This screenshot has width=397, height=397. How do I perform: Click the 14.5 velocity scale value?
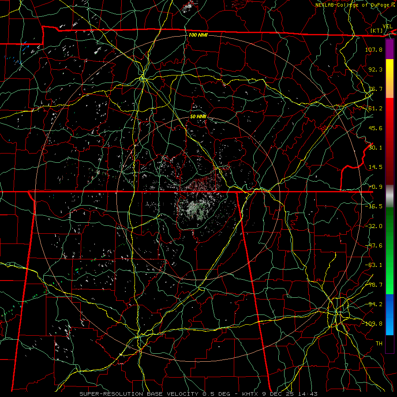click(375, 167)
